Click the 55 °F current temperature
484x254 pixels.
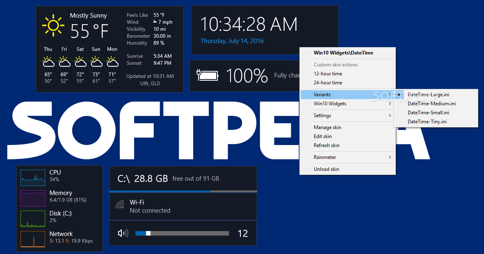click(89, 31)
